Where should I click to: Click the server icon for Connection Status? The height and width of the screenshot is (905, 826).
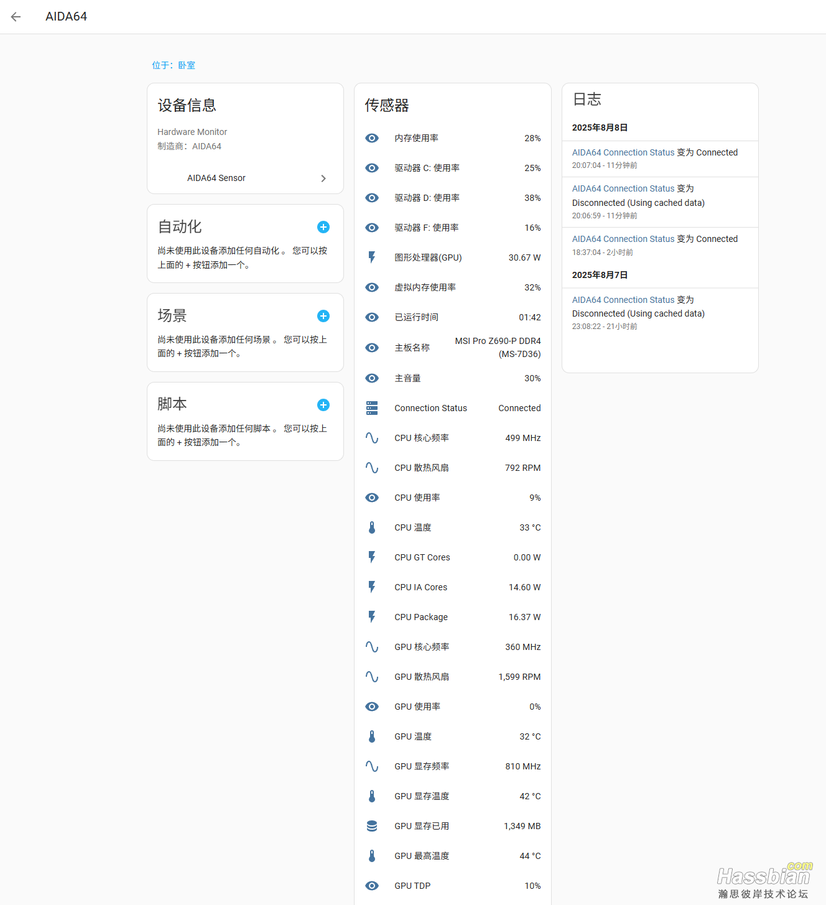[372, 408]
